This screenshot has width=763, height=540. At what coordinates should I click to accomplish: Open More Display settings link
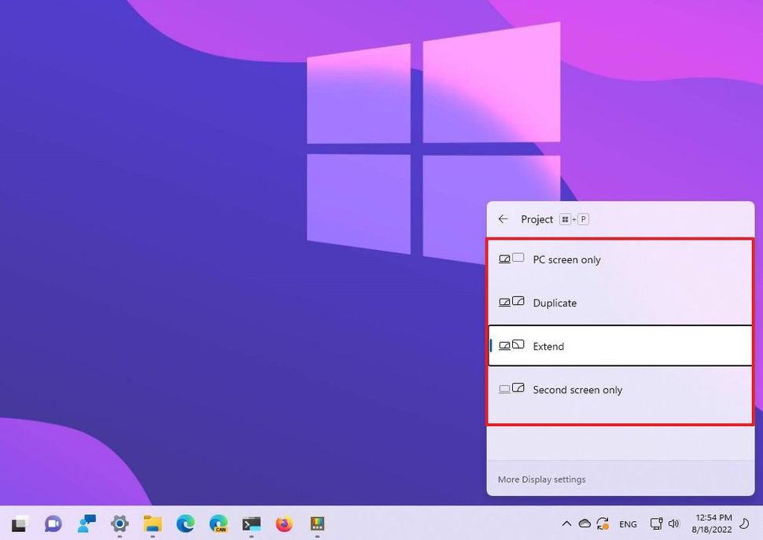tap(541, 479)
